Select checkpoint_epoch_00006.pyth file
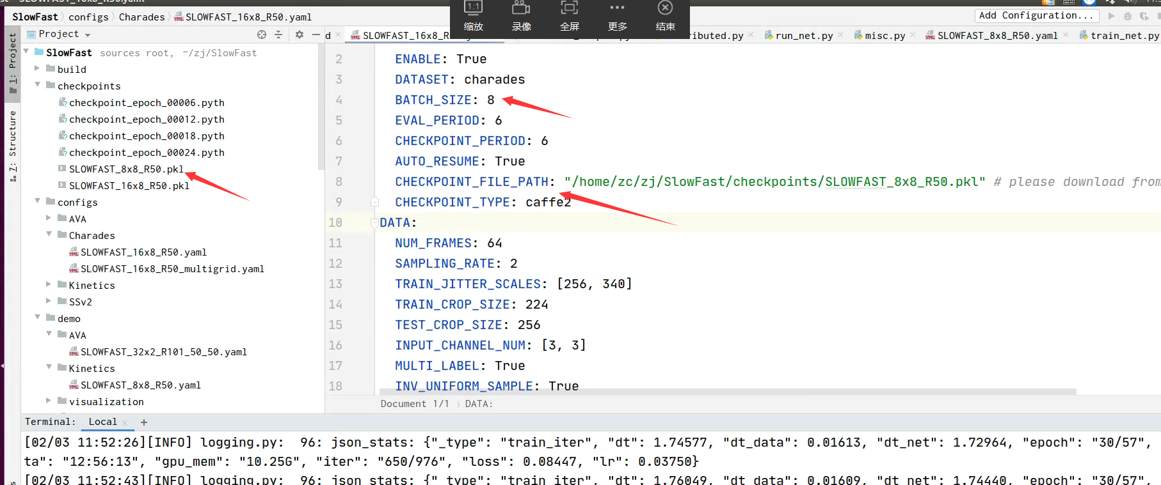Screen dimensions: 1161x485 (x=147, y=103)
